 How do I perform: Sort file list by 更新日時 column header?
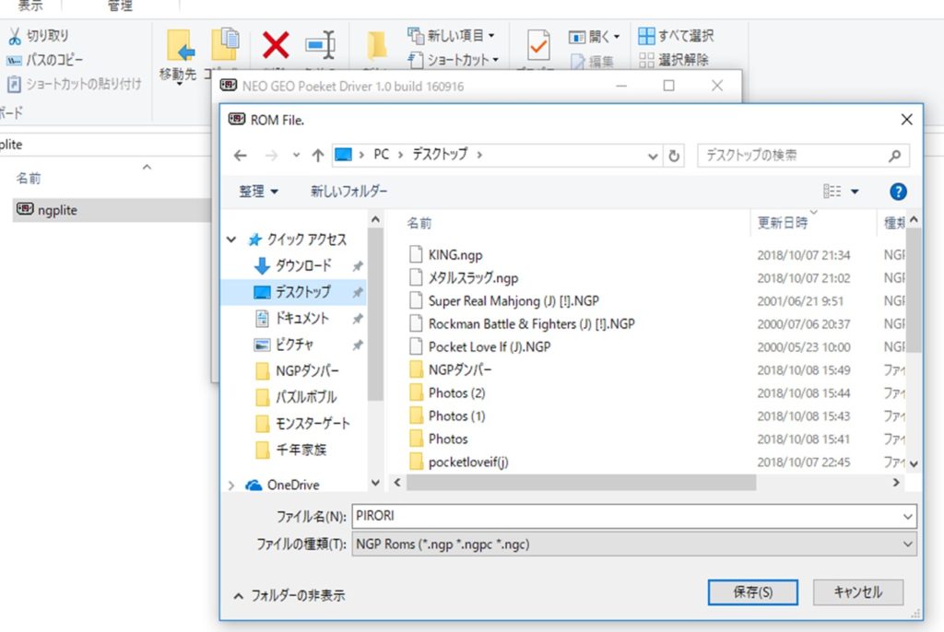point(783,223)
